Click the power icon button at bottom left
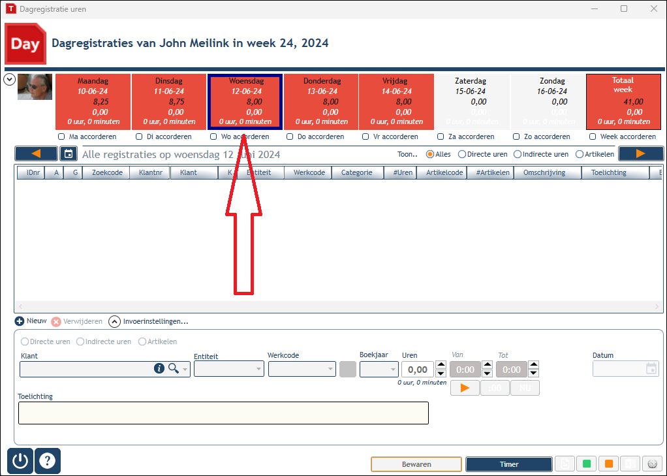This screenshot has height=476, width=667. 20,461
